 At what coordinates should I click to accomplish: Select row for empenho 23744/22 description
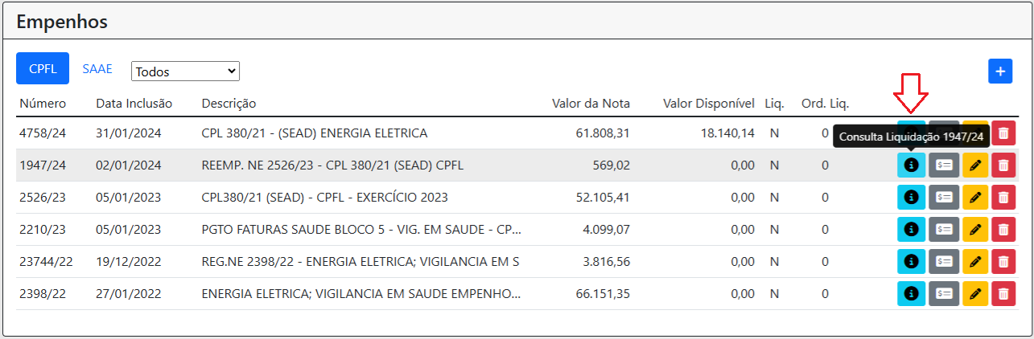[360, 261]
